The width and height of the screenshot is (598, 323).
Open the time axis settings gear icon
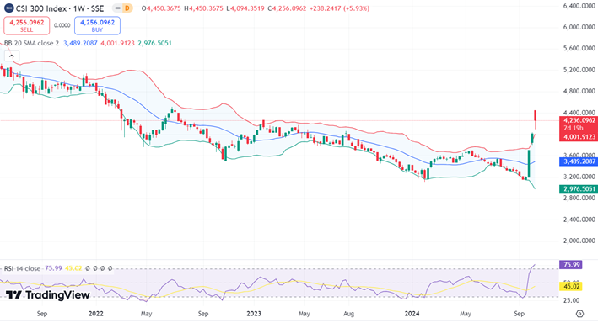[579, 314]
